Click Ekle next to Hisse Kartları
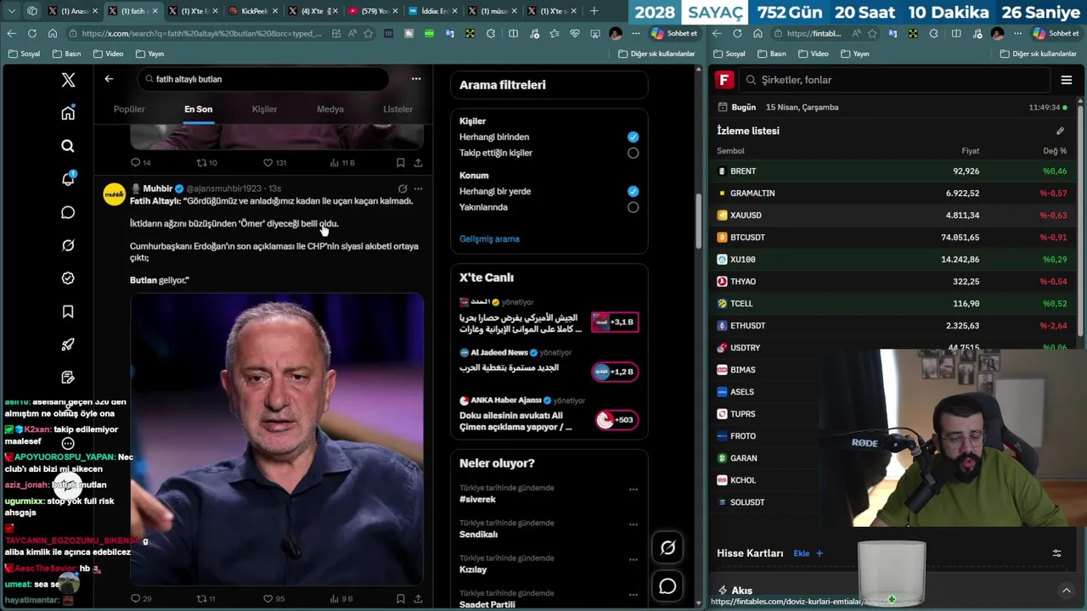Screen dimensions: 1087x611 (808, 553)
